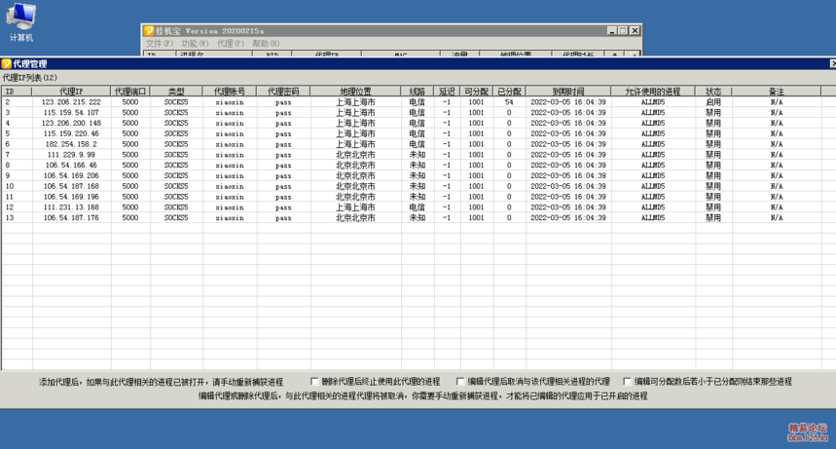Sort by the 可分配 column header
Image resolution: width=836 pixels, height=449 pixels.
[476, 92]
